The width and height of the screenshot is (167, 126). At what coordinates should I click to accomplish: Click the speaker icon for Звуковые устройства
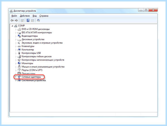click(x=19, y=43)
